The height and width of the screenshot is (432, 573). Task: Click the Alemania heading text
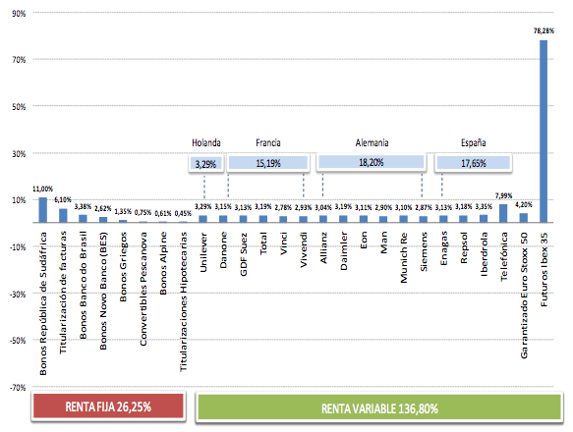pyautogui.click(x=372, y=142)
